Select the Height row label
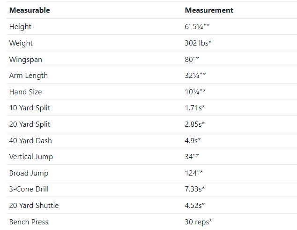The height and width of the screenshot is (230, 297). (20, 27)
